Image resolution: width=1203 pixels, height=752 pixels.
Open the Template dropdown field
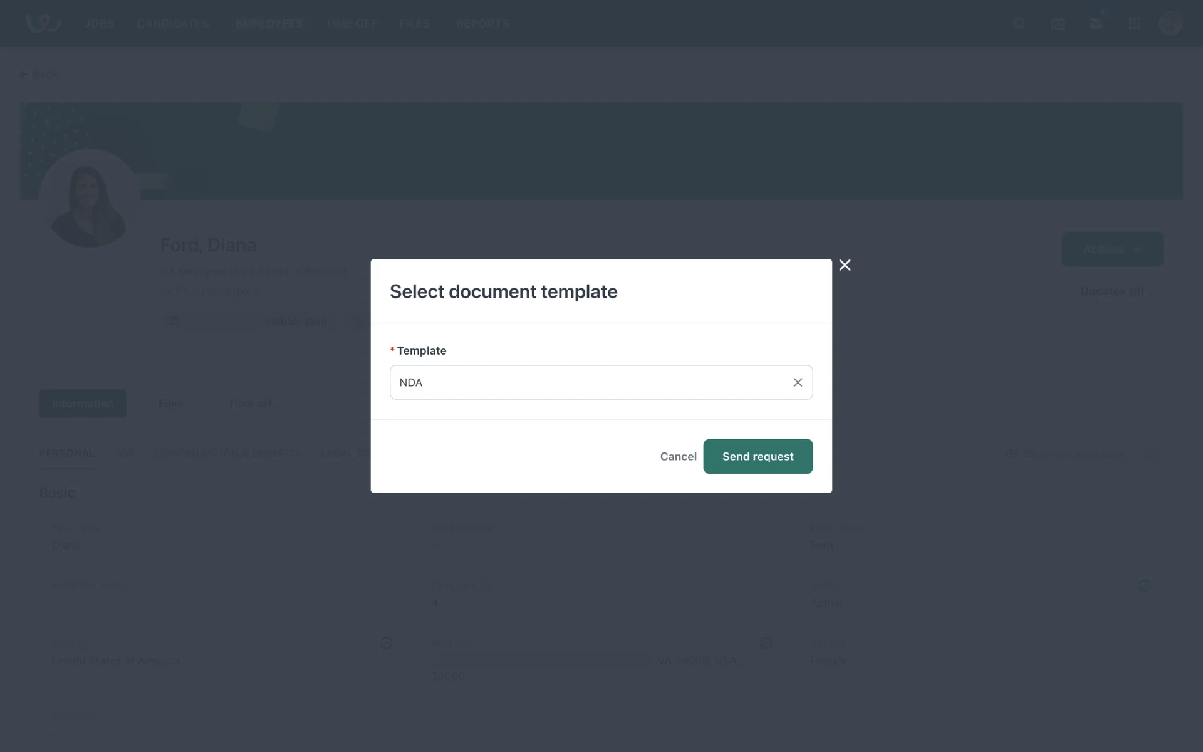[x=589, y=382]
